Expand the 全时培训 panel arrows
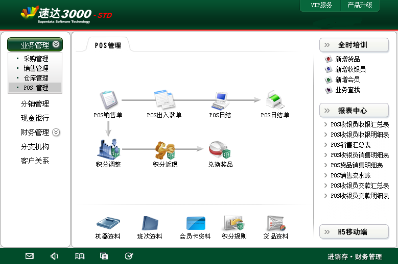The image size is (398, 264). click(x=327, y=45)
